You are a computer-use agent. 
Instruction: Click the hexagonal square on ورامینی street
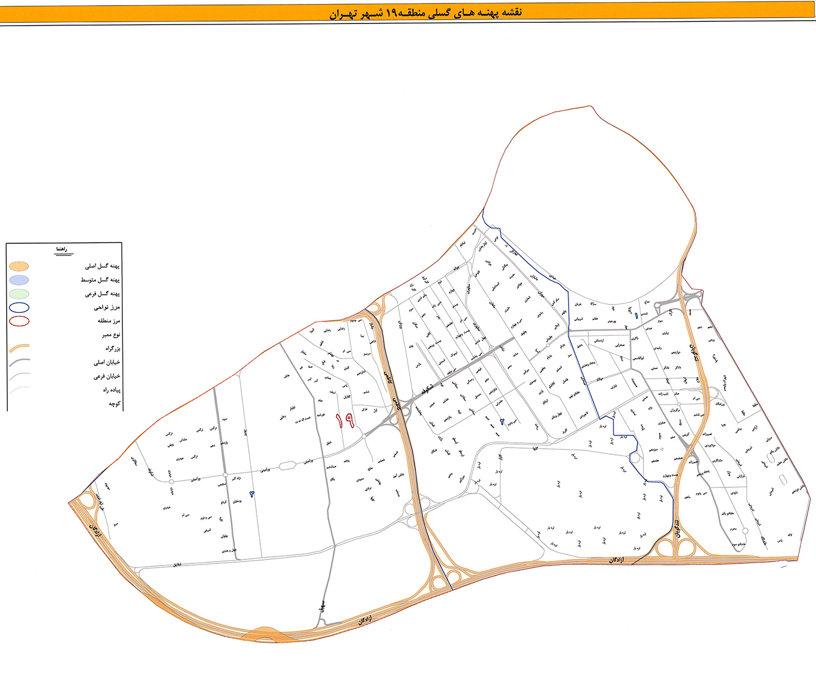(x=287, y=465)
